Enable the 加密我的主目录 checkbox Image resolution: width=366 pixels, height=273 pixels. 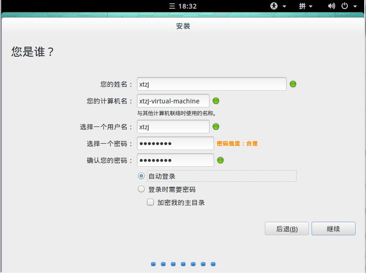[151, 202]
